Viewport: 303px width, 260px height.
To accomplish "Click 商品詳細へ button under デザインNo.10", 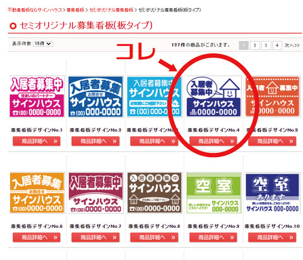I will point(272,237).
